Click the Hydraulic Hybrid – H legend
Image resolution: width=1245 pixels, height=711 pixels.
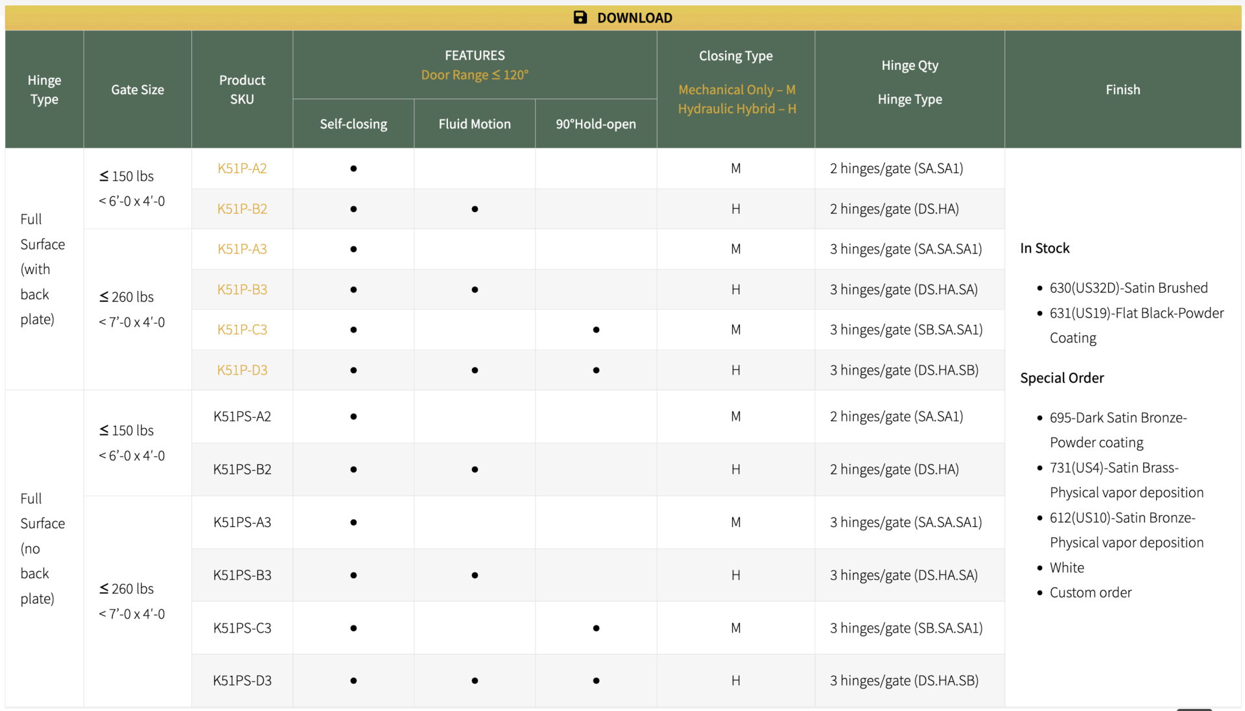pyautogui.click(x=737, y=109)
